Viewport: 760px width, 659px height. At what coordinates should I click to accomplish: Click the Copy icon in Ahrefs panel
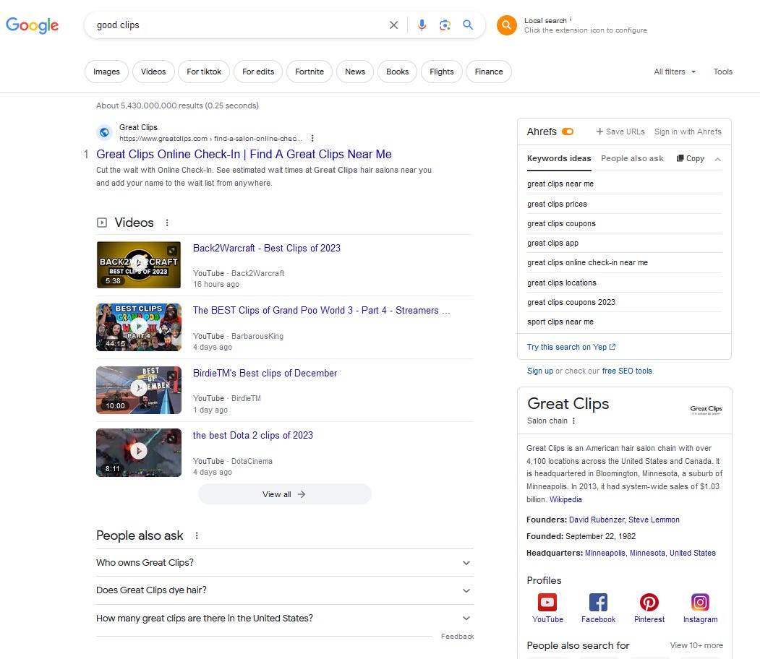(x=680, y=158)
